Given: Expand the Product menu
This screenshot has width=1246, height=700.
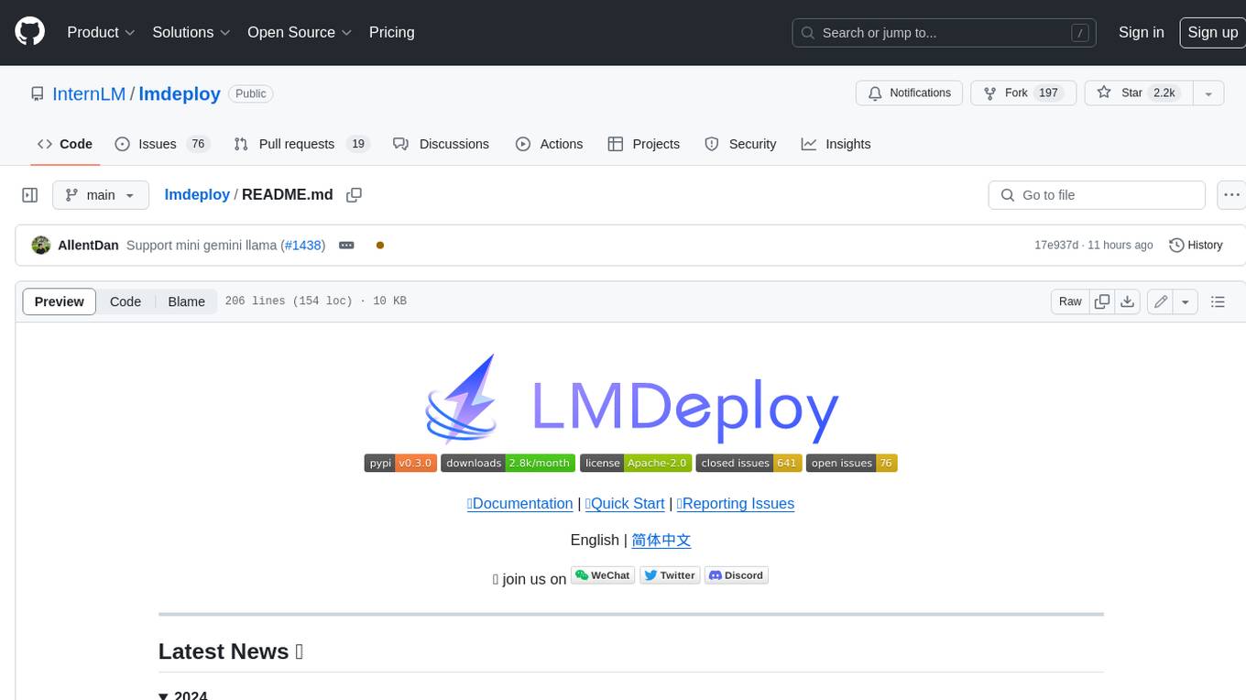Looking at the screenshot, I should pos(101,32).
